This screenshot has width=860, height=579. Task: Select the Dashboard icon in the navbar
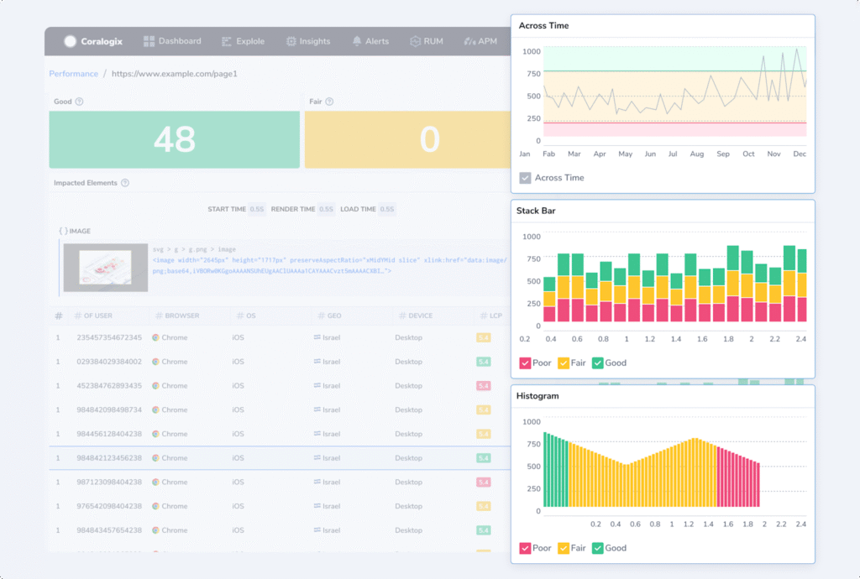click(x=149, y=40)
